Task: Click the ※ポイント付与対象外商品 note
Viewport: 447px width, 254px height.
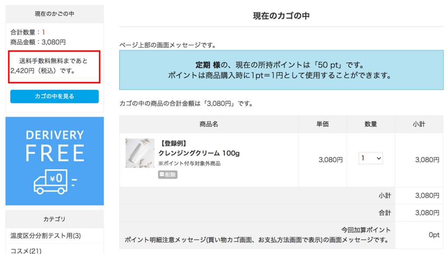Action: (x=189, y=164)
